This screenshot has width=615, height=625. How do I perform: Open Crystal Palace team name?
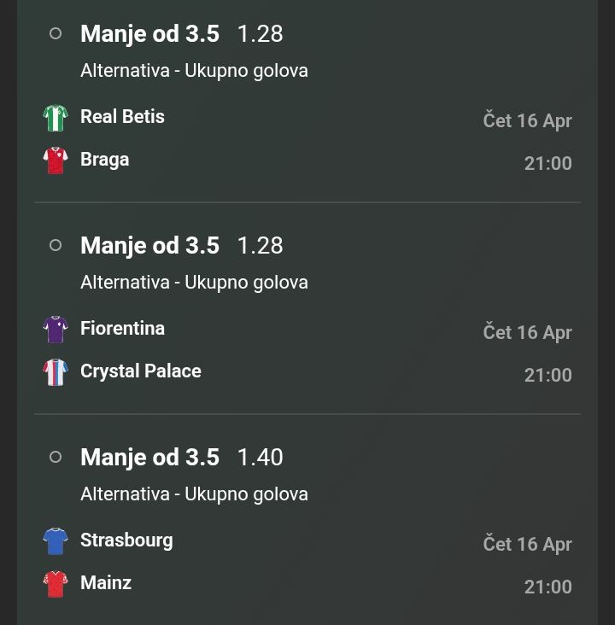coord(141,371)
